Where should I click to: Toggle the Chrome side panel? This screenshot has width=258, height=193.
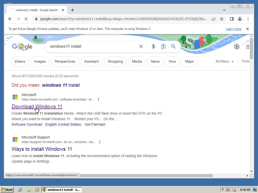[x=232, y=19]
